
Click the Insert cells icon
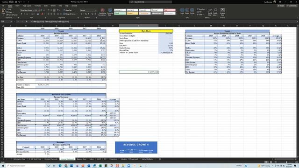point(182,11)
